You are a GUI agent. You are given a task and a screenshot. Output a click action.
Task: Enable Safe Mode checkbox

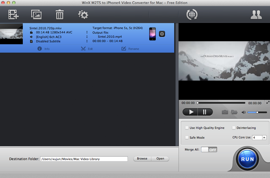tap(187, 138)
